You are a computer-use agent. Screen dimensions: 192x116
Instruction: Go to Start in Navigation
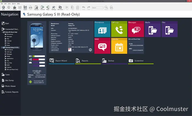[x=5, y=23]
